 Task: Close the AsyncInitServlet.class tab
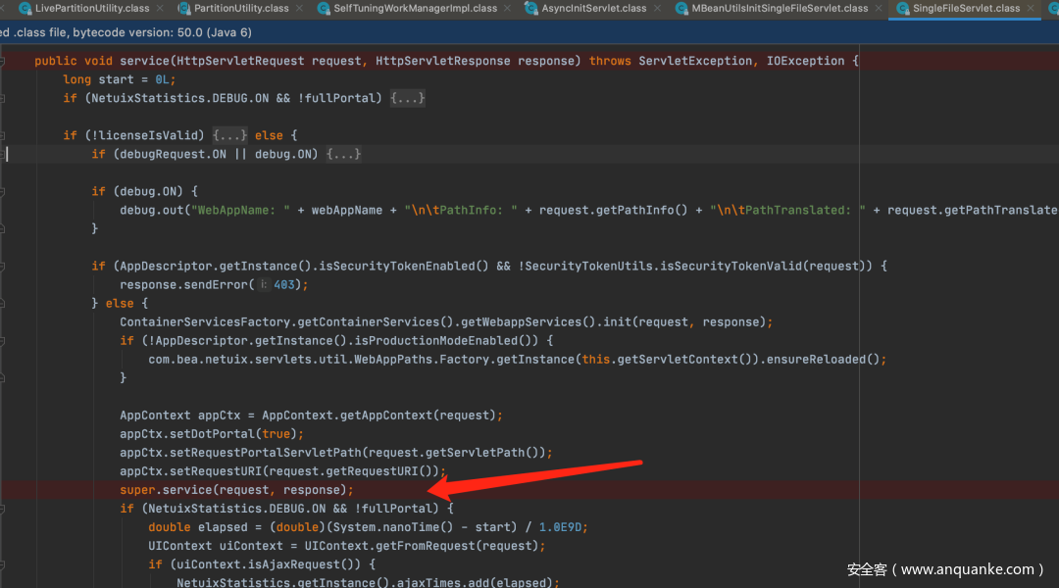tap(658, 9)
